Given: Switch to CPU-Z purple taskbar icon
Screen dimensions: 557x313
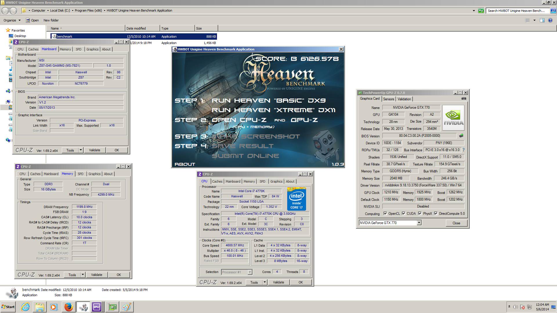Looking at the screenshot, I should coord(97,307).
